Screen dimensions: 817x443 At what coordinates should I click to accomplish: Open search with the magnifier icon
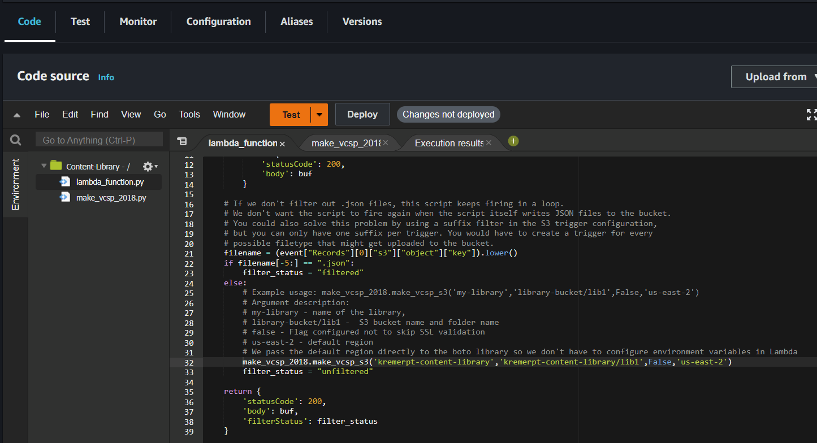point(15,140)
